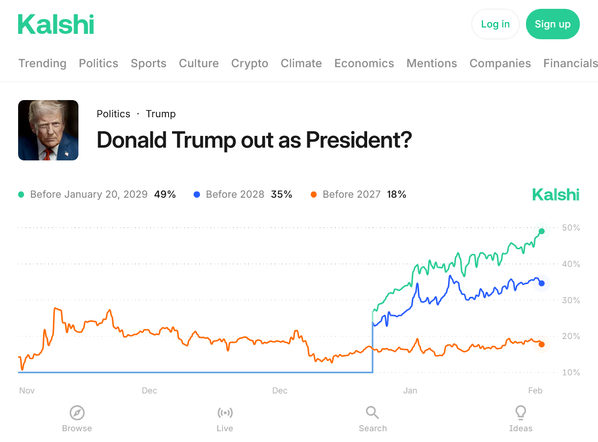The height and width of the screenshot is (442, 598).
Task: Click the blue endpoint dot on chart
Action: pyautogui.click(x=542, y=284)
